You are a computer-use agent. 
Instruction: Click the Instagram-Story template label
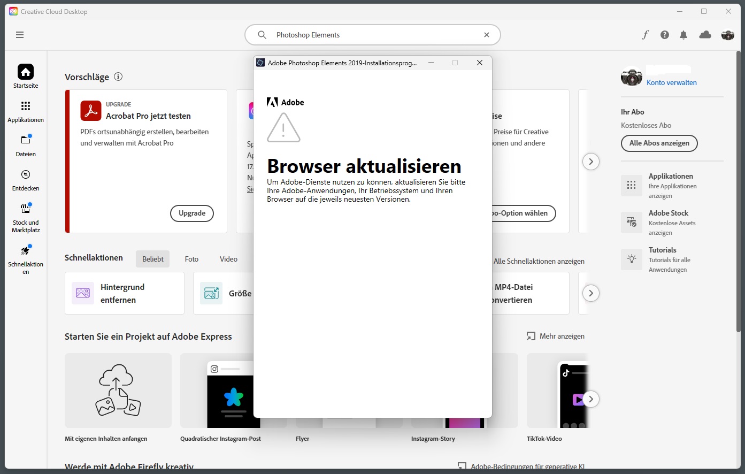coord(433,439)
